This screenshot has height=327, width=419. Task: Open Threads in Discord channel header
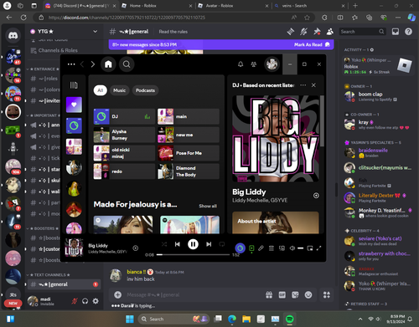(291, 32)
